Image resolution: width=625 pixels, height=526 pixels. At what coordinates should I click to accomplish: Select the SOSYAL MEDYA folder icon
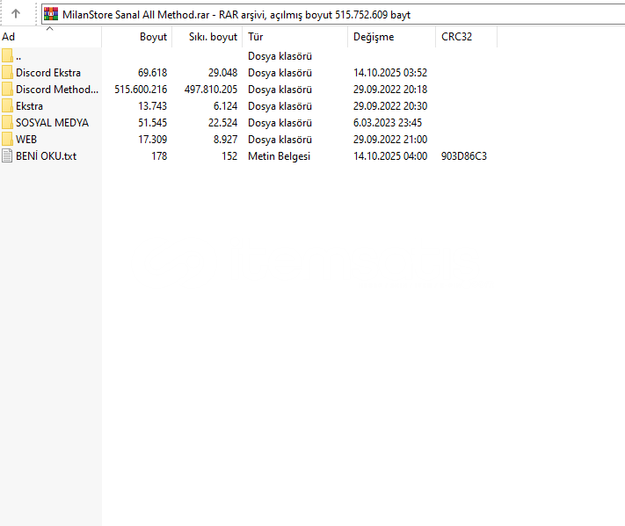pyautogui.click(x=7, y=123)
